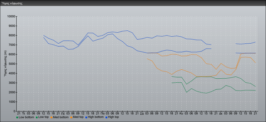
Task: Click the Κυ day label on x-axis
Action: tap(181, 113)
